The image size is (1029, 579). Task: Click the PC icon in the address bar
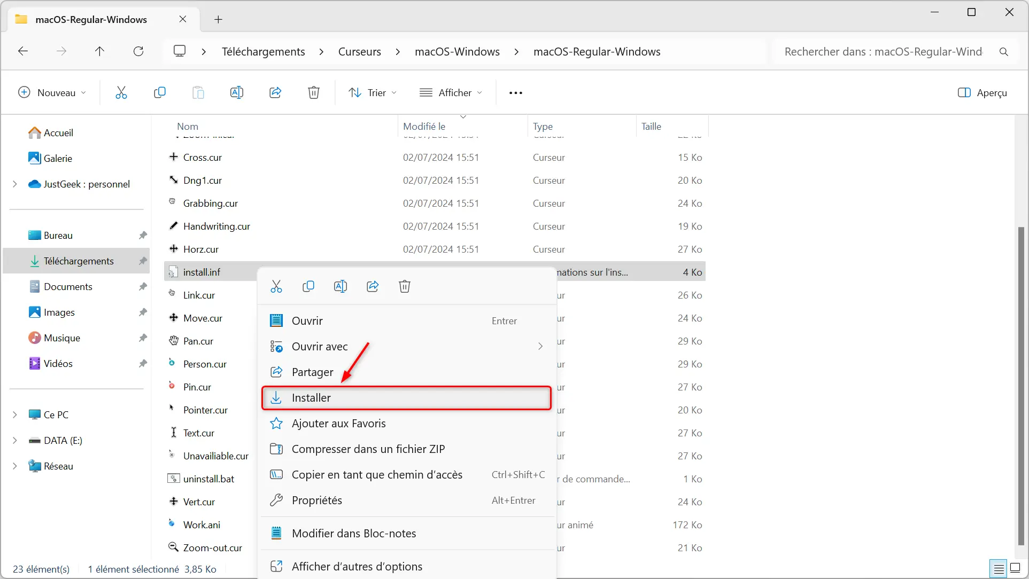(x=180, y=51)
